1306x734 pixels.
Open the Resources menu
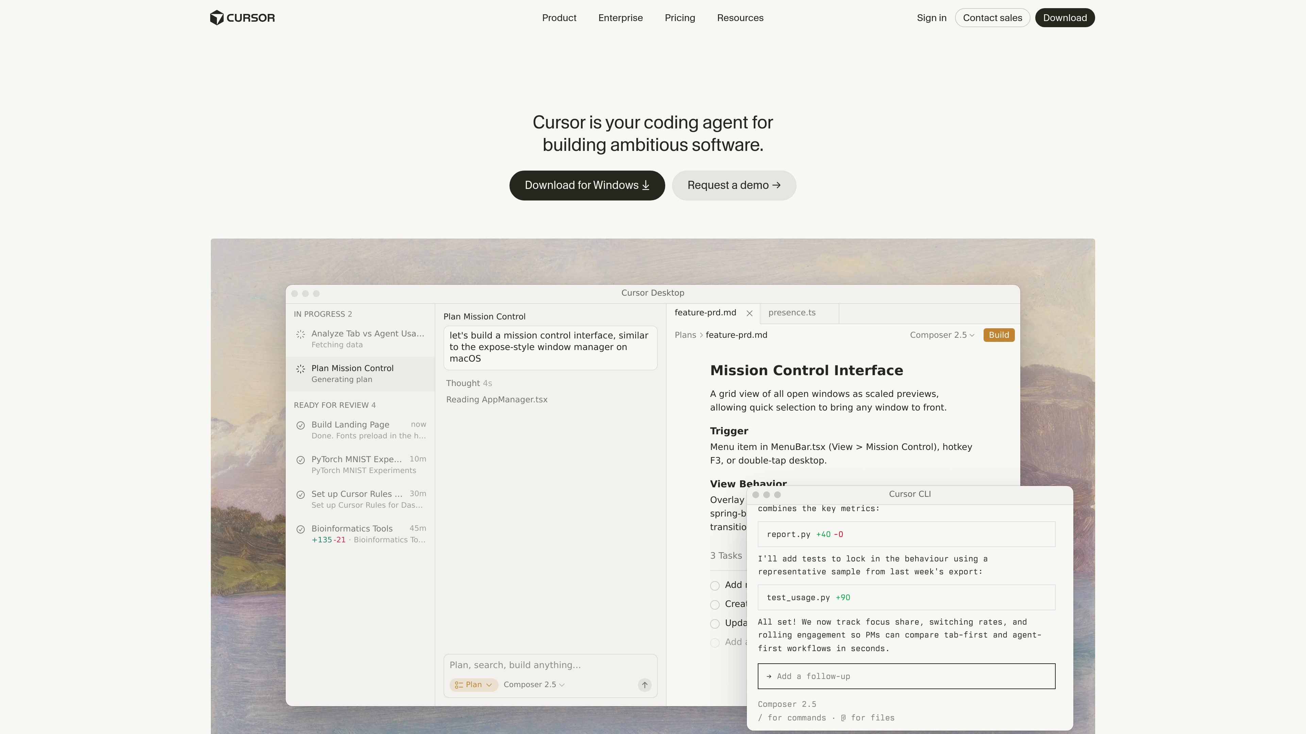tap(740, 18)
